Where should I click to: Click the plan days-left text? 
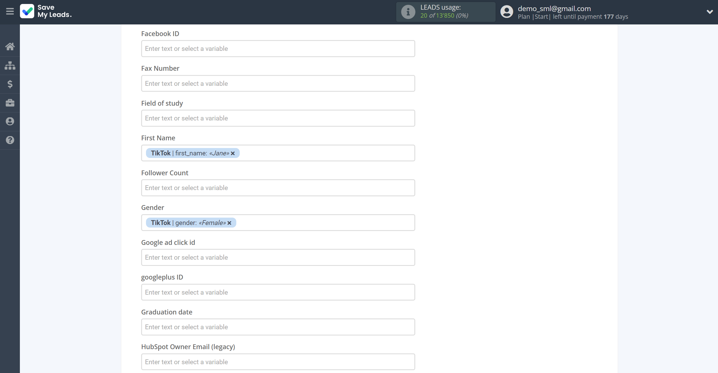[x=573, y=16]
